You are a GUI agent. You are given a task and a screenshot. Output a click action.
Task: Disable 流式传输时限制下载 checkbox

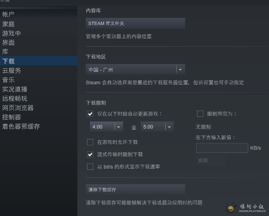pos(90,154)
